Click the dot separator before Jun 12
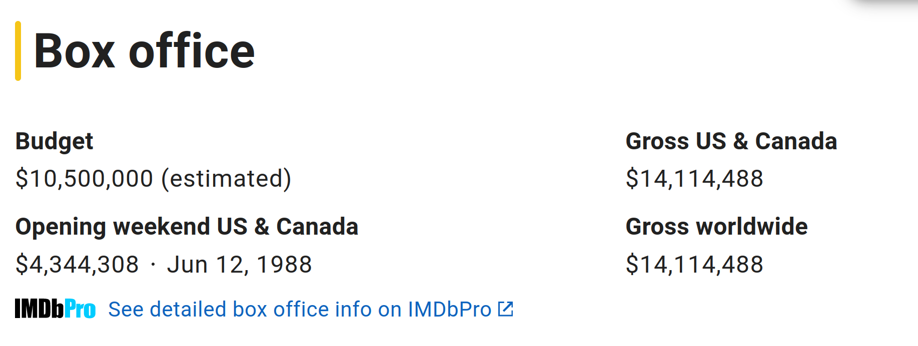Image resolution: width=918 pixels, height=346 pixels. (x=153, y=265)
